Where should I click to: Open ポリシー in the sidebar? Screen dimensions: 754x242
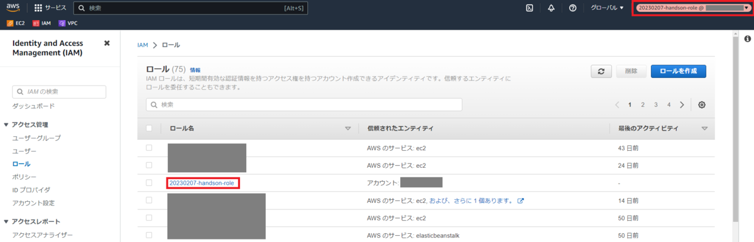click(x=25, y=177)
